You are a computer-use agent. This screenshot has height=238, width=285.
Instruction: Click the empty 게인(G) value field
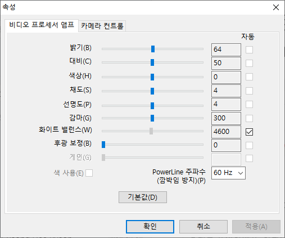click(226, 159)
